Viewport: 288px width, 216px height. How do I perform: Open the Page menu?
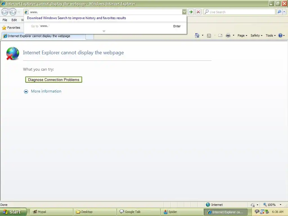click(x=242, y=35)
